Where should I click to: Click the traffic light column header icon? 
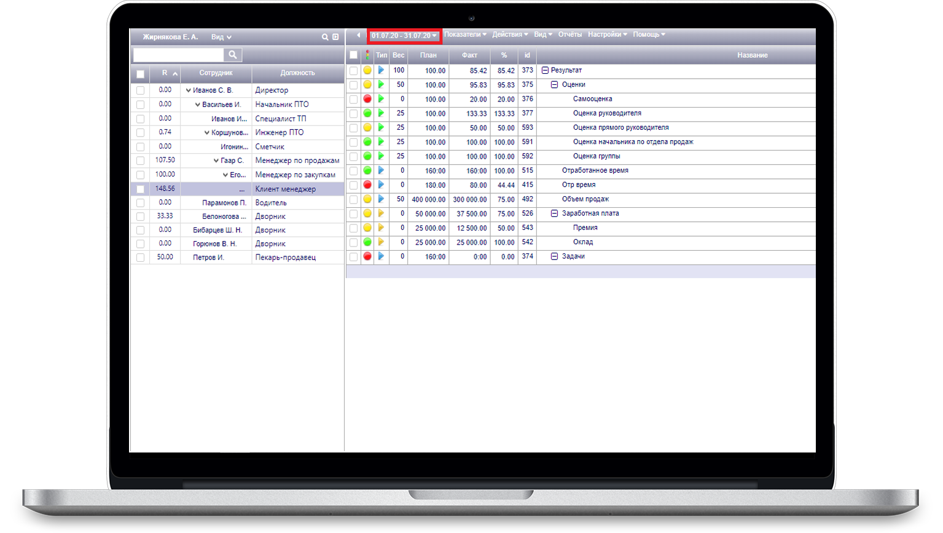click(367, 55)
